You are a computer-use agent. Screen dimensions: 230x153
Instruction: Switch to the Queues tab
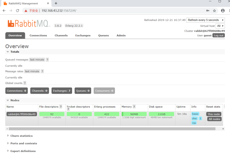[x=104, y=35]
